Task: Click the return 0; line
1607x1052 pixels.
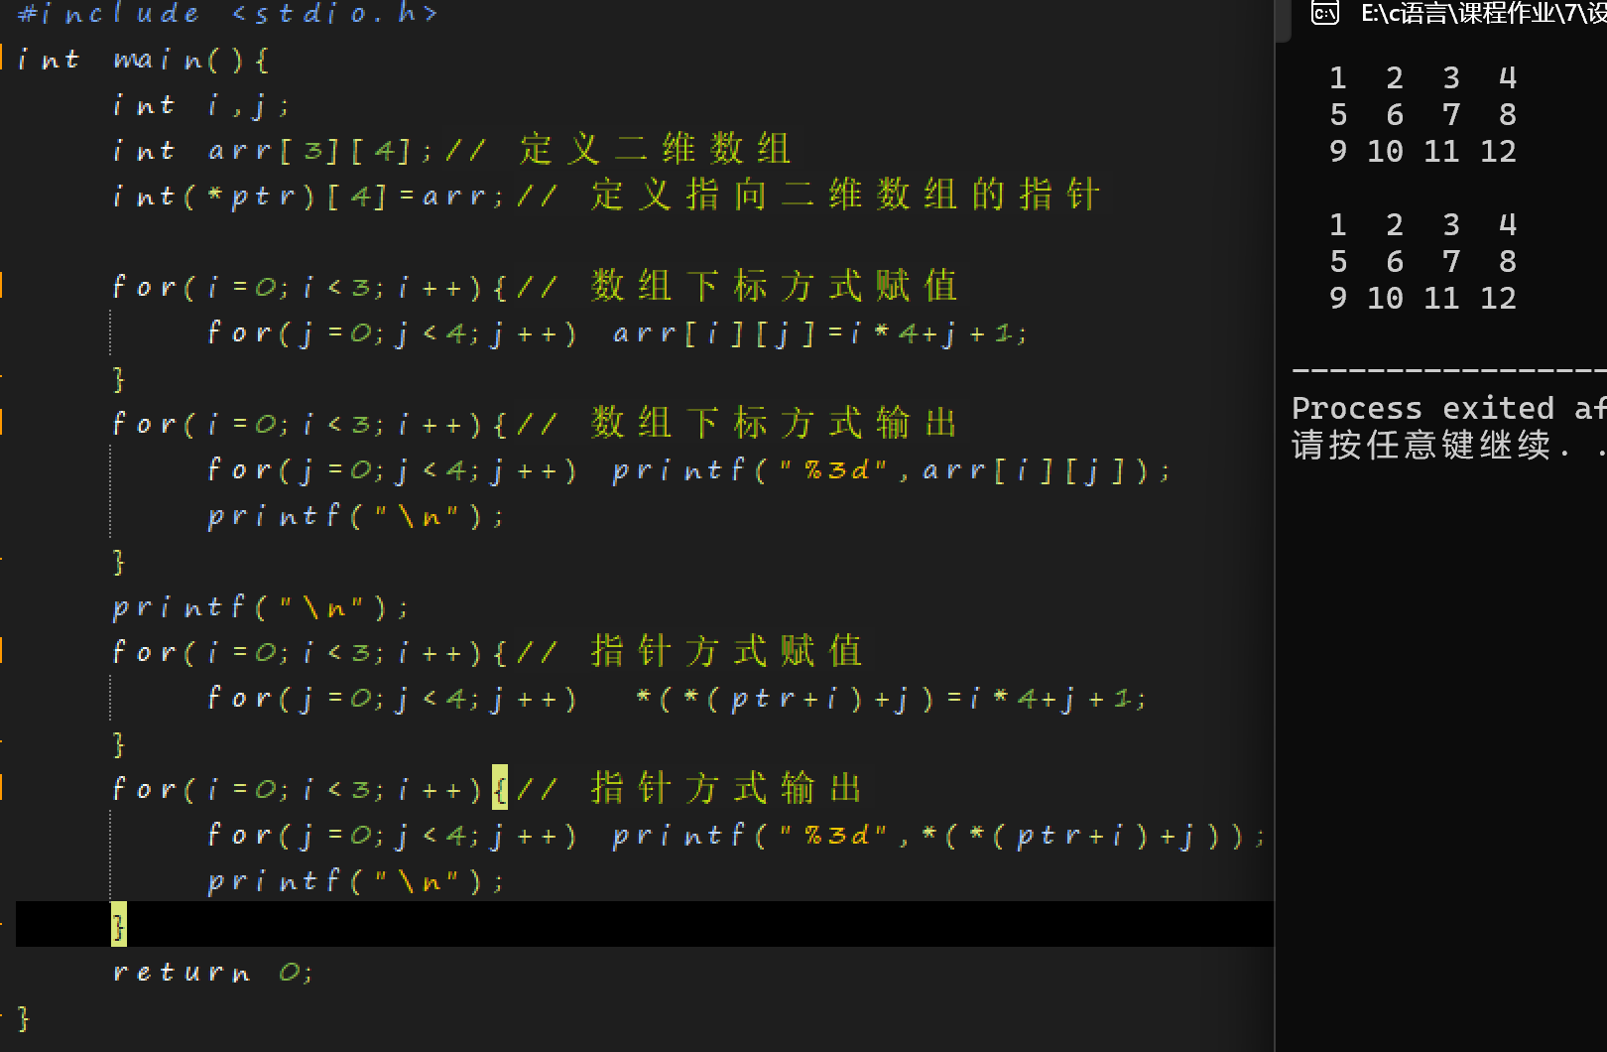Action: tap(213, 973)
